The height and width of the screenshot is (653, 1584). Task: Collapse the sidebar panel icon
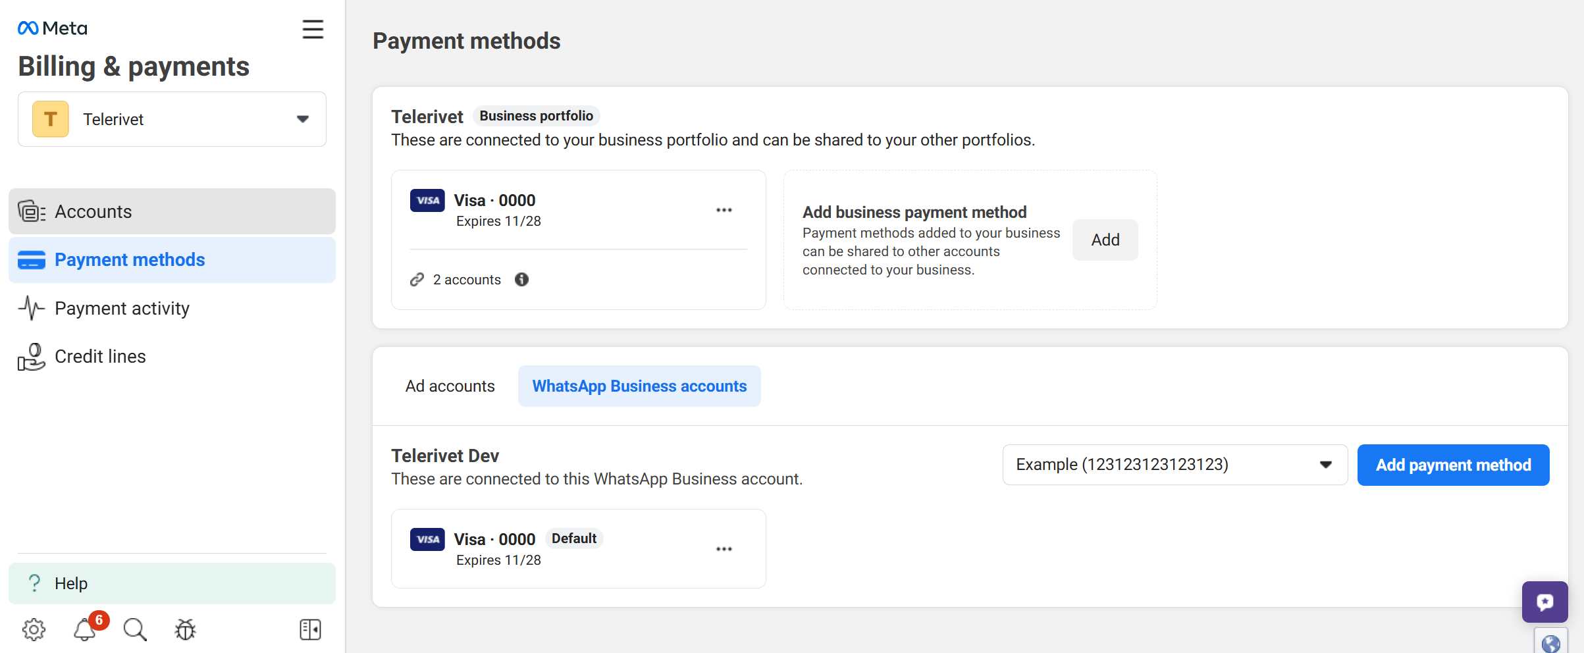pos(310,630)
